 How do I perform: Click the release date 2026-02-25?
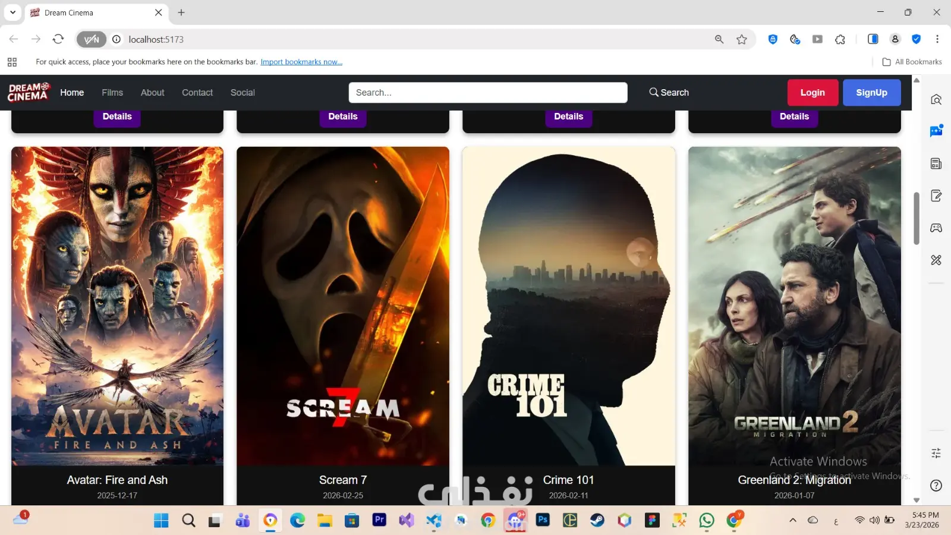pos(343,495)
